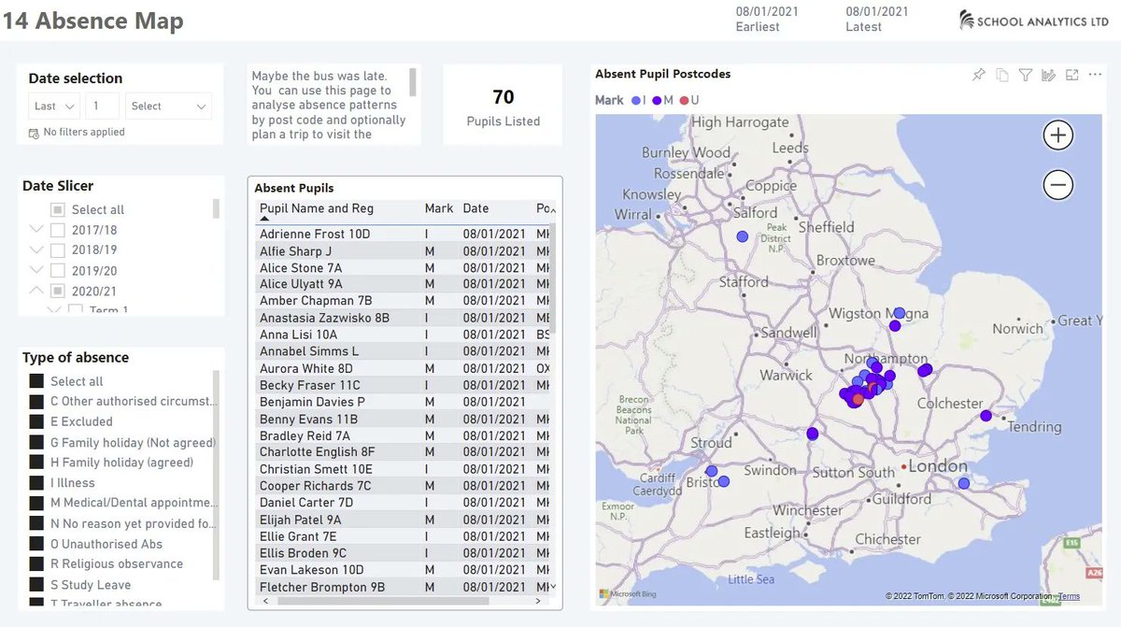
Task: Toggle O Unauthorised Abs checkbox
Action: click(x=36, y=544)
